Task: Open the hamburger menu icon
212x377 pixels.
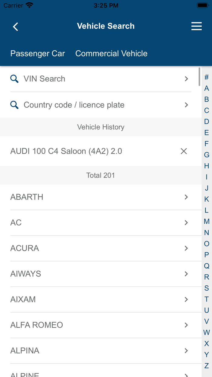Action: coord(197,26)
